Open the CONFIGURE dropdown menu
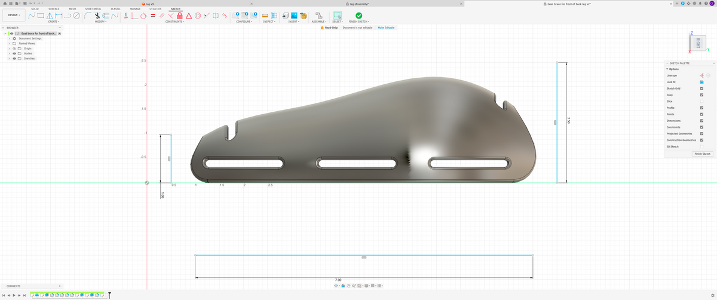Viewport: 717px width, 300px height. point(244,22)
